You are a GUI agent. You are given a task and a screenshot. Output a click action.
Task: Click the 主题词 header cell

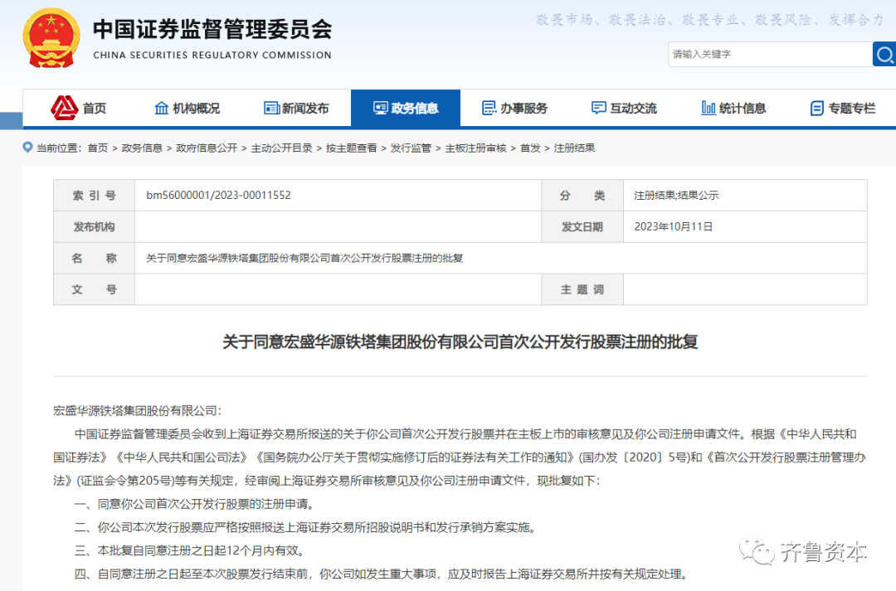click(582, 289)
